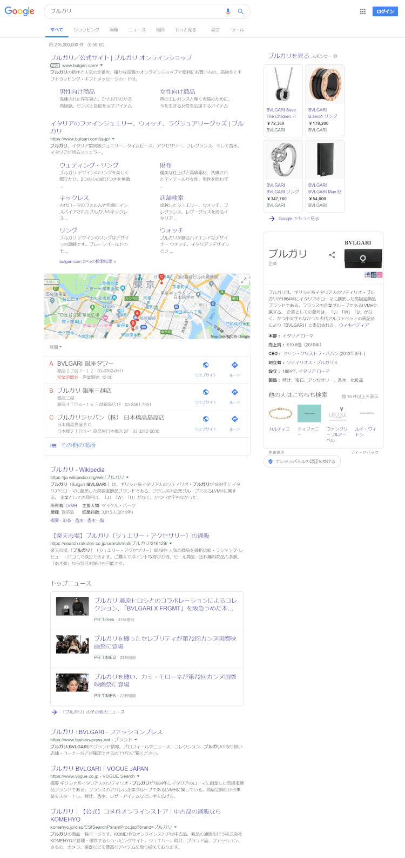
Task: Open the BVLGARI wallet image in knowledge panel
Action: [x=363, y=258]
